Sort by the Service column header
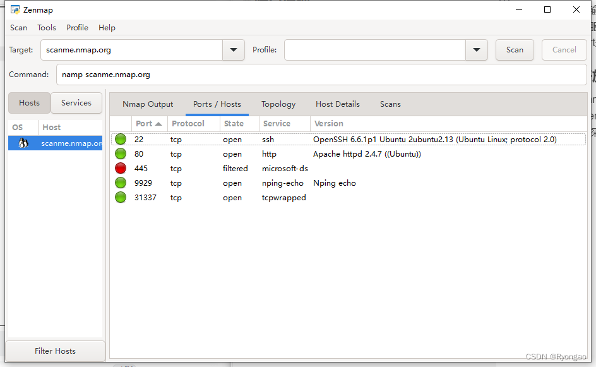596x367 pixels. pos(284,124)
